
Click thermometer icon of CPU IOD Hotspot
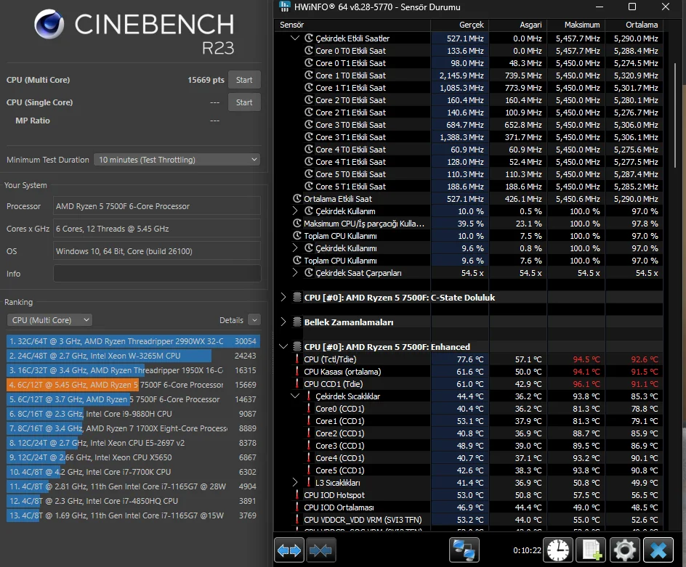(x=297, y=495)
